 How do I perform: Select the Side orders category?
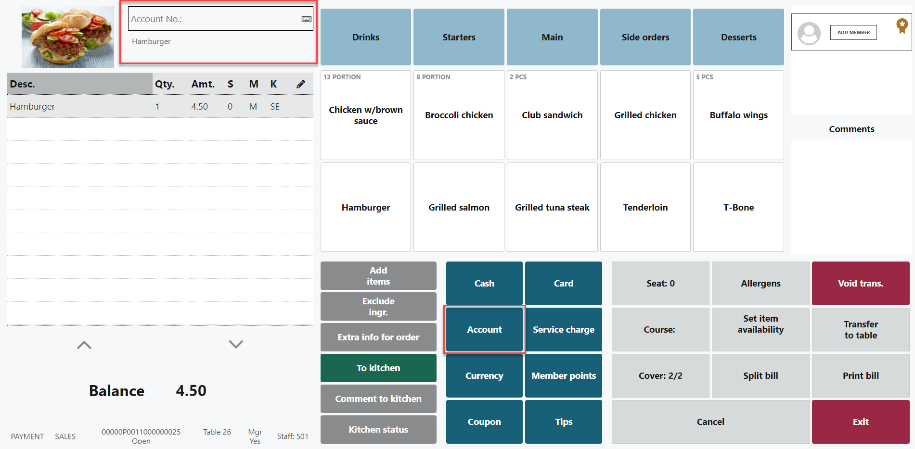645,37
